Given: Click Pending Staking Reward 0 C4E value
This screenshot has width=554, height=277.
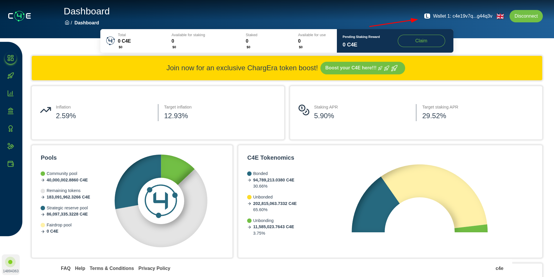Looking at the screenshot, I should pos(350,45).
